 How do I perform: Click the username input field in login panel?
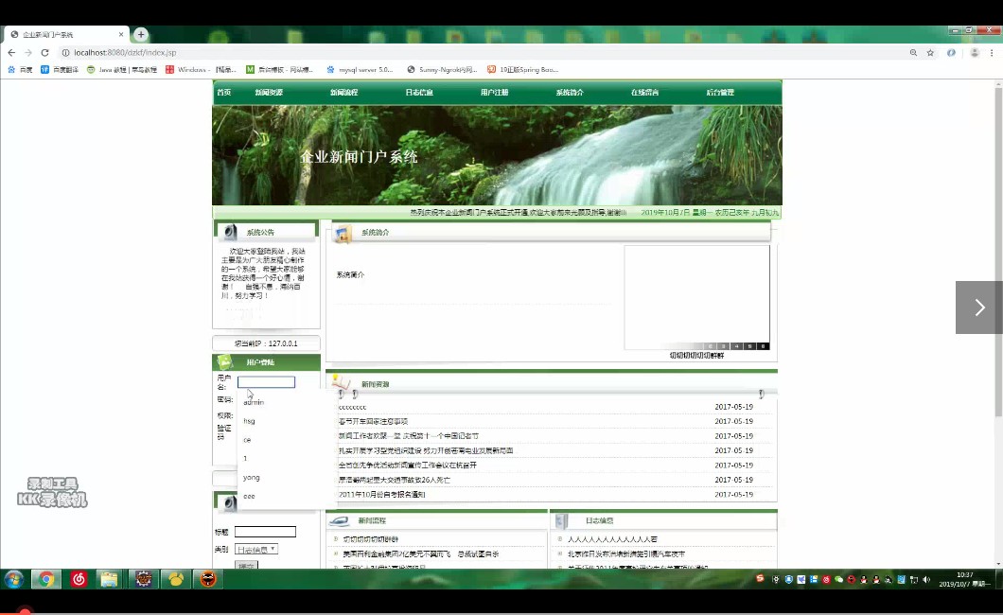coord(266,382)
